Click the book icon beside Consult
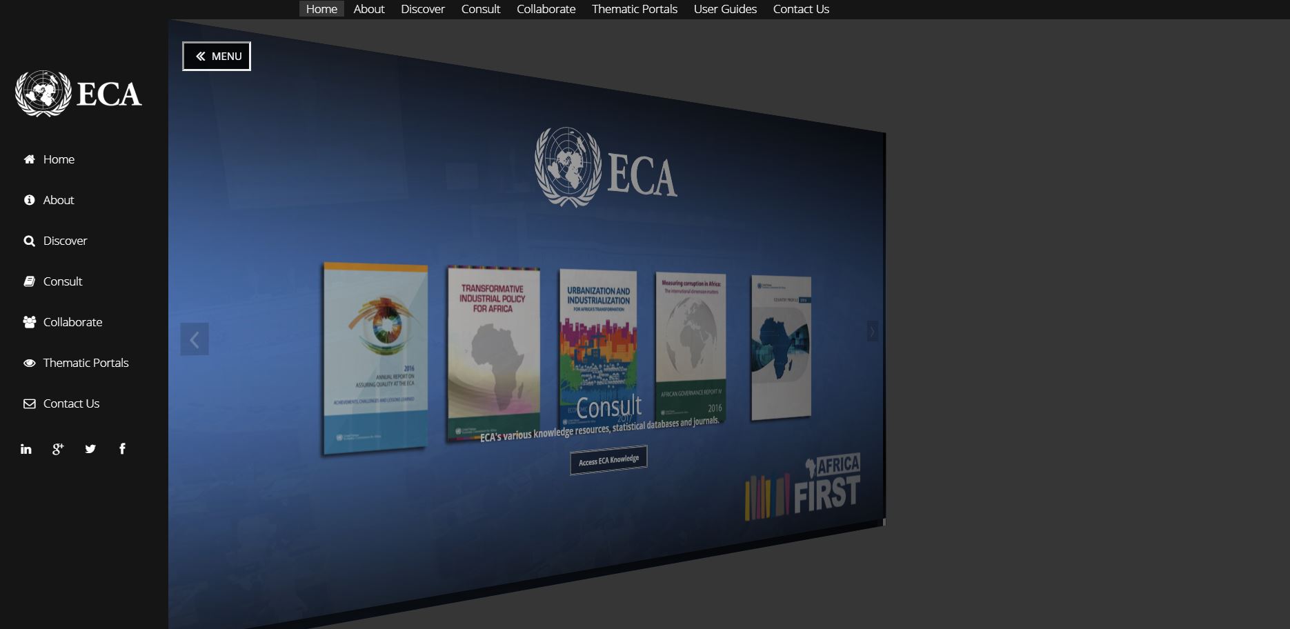 tap(29, 281)
